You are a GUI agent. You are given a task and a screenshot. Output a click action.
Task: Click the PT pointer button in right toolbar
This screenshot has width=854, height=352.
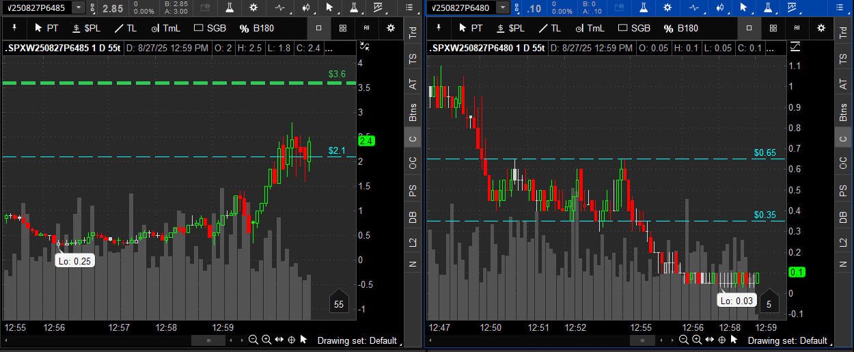point(471,28)
